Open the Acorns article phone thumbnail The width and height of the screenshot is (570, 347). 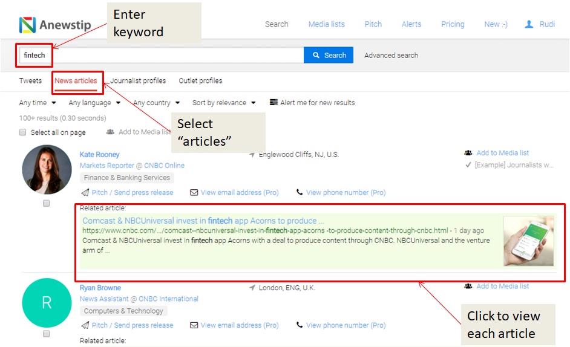pos(528,241)
